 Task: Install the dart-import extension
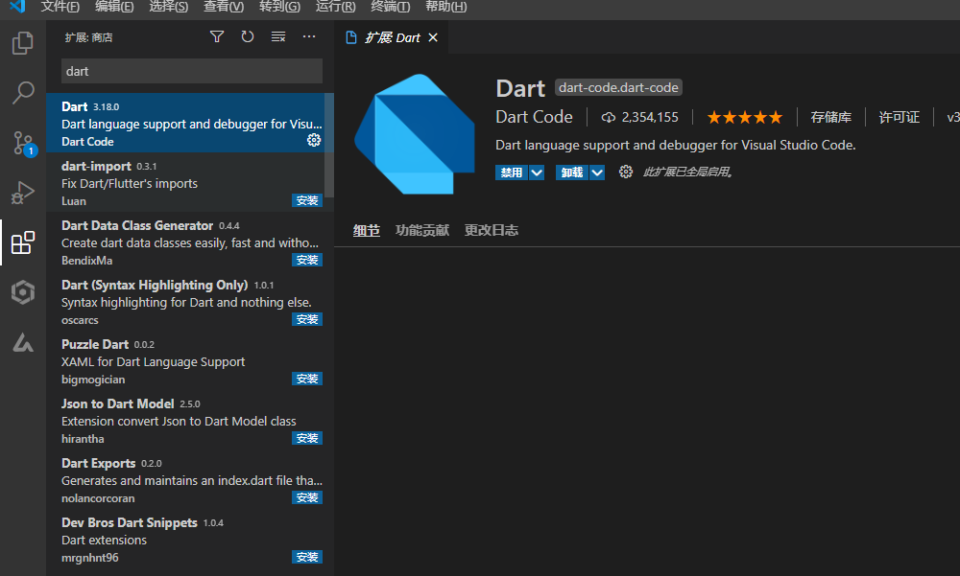[x=307, y=200]
